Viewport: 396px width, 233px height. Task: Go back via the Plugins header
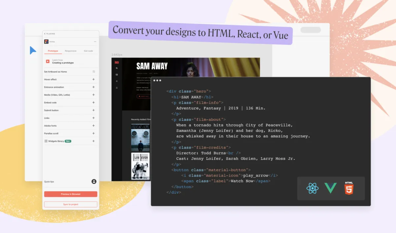point(50,34)
